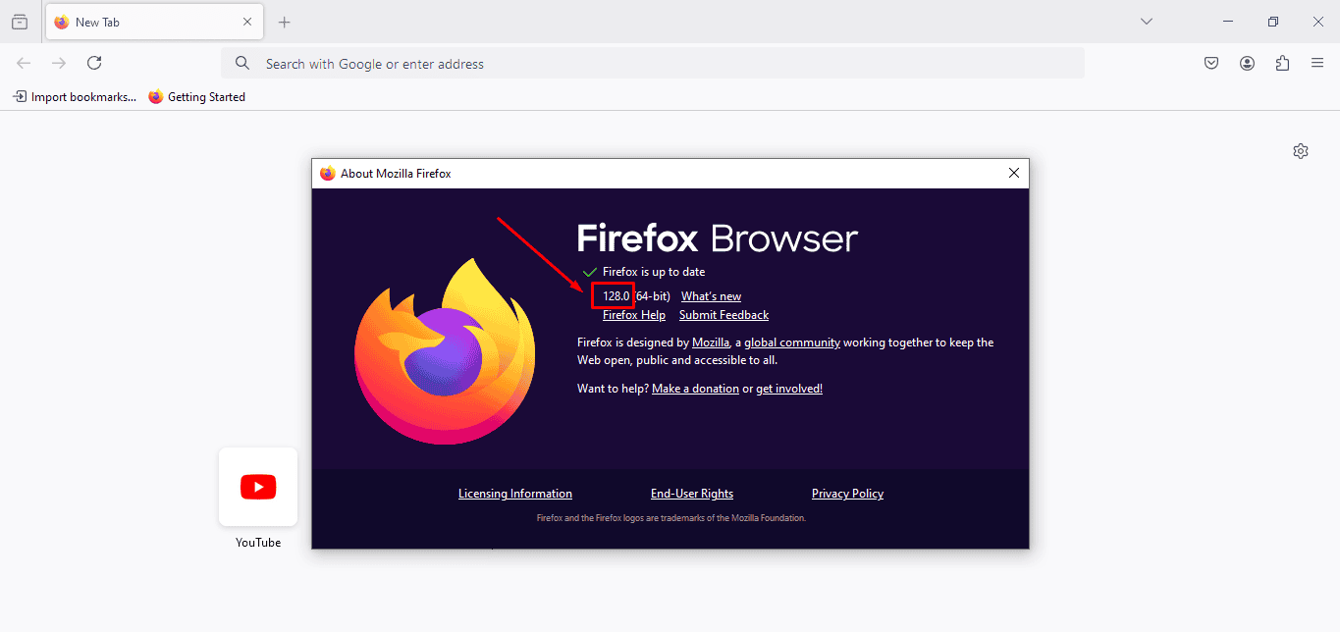This screenshot has width=1340, height=632.
Task: Minimize the Firefox window
Action: pyautogui.click(x=1228, y=22)
